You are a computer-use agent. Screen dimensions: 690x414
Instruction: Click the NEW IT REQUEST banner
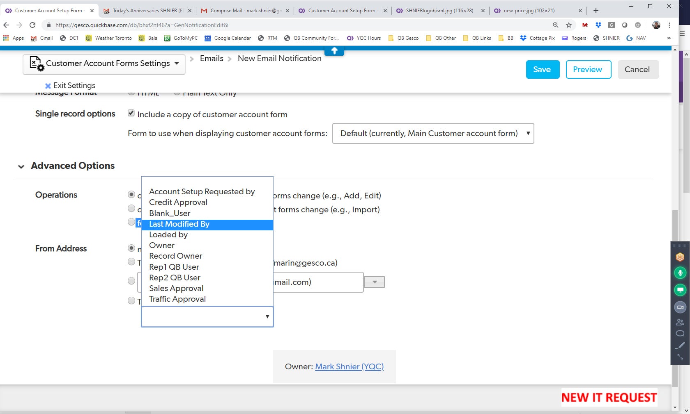point(609,398)
